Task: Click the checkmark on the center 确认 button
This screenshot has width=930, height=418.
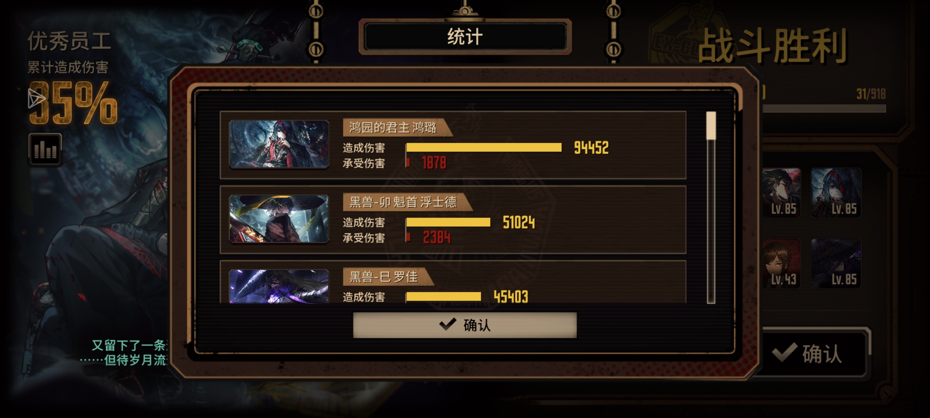Action: click(x=448, y=324)
